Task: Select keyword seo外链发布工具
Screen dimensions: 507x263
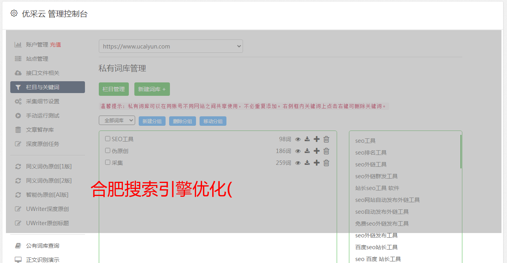Action: tap(376, 235)
